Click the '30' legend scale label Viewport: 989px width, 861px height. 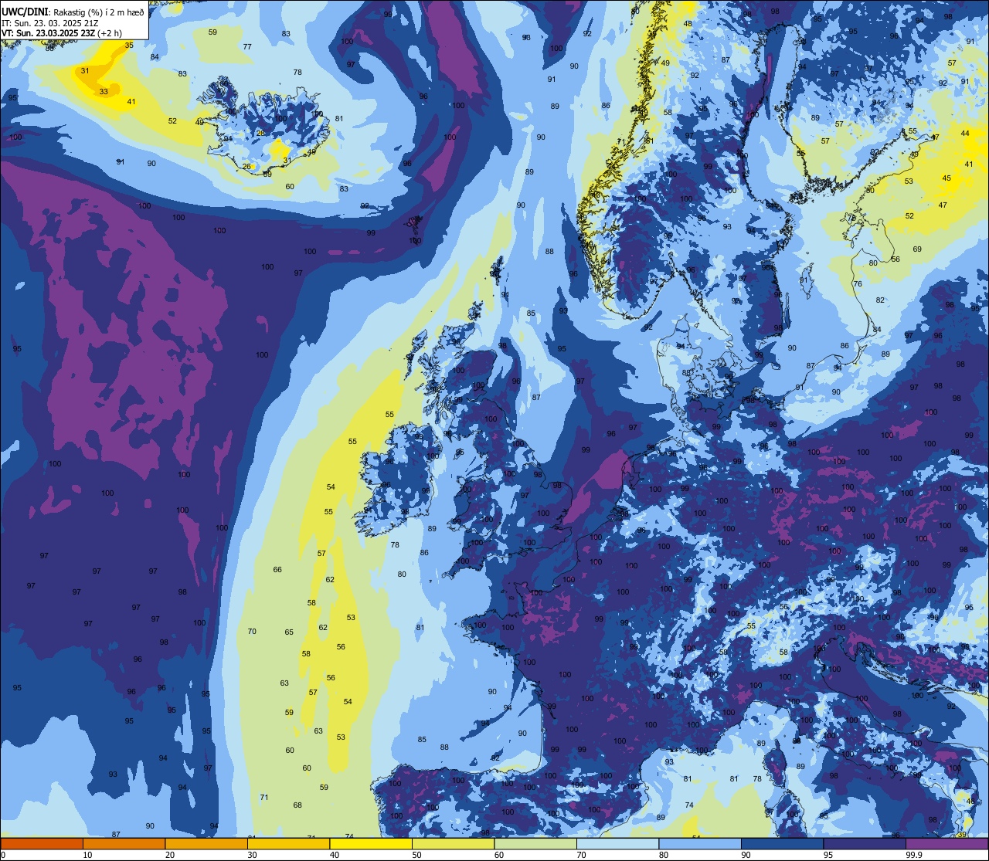click(252, 855)
